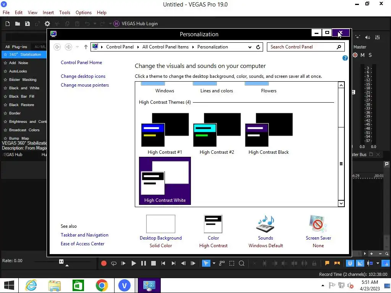Pause playback in VEGAS transport
Image resolution: width=391 pixels, height=293 pixels.
point(144,263)
